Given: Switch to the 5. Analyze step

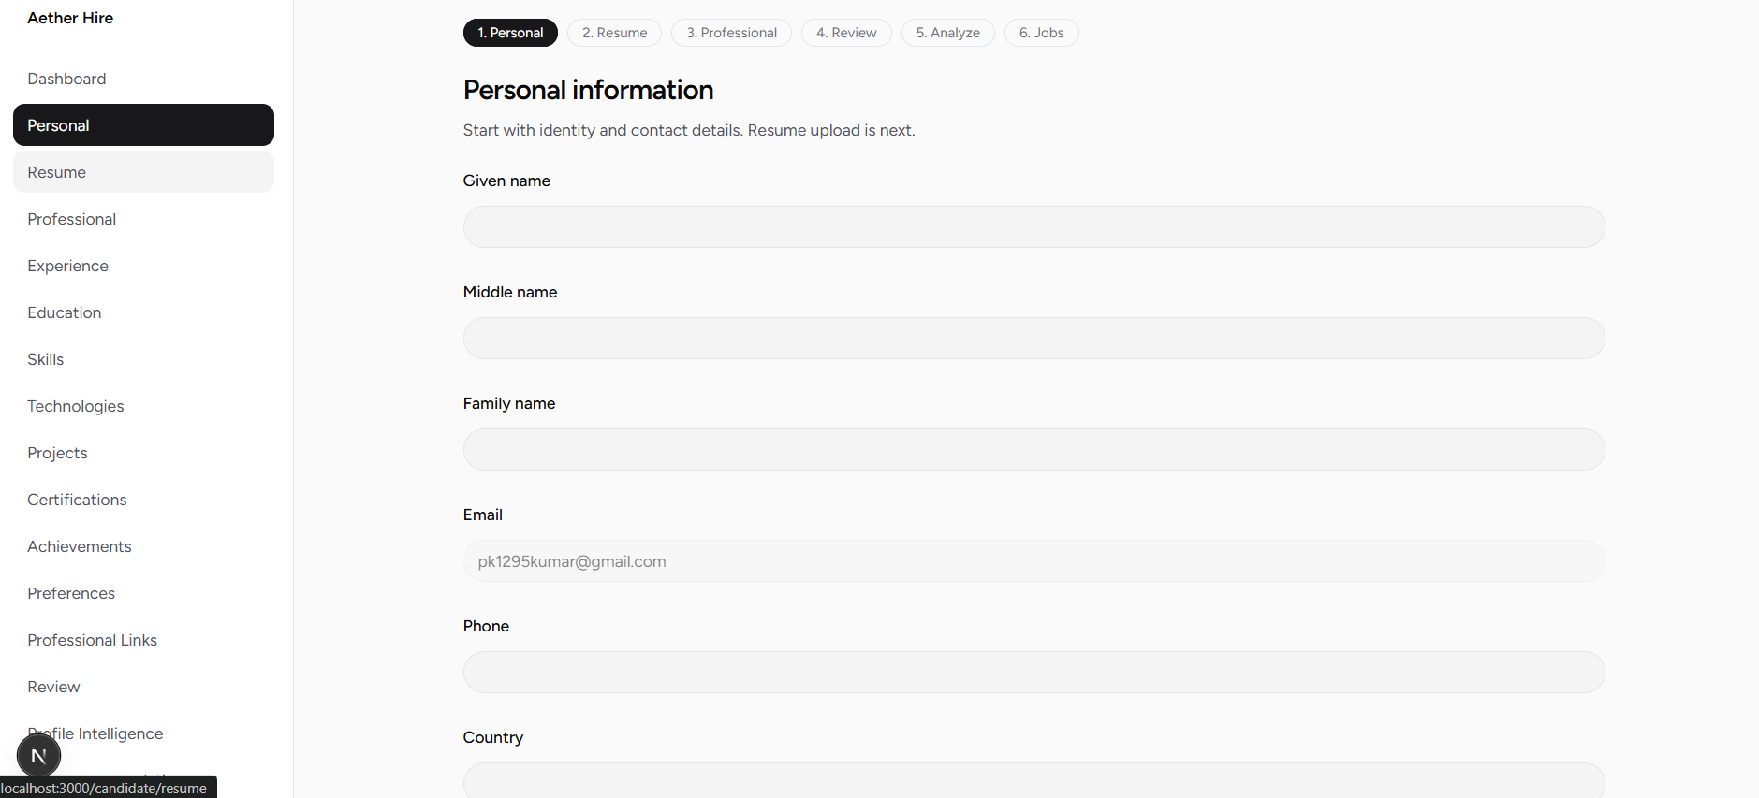Looking at the screenshot, I should point(947,33).
